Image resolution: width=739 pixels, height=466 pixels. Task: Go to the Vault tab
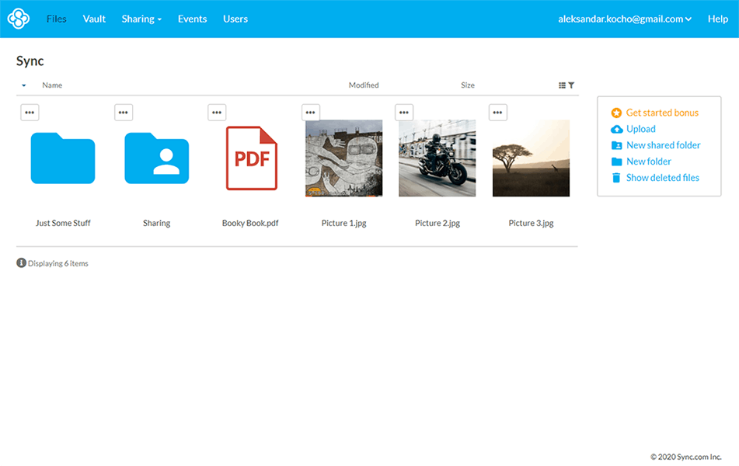click(94, 19)
